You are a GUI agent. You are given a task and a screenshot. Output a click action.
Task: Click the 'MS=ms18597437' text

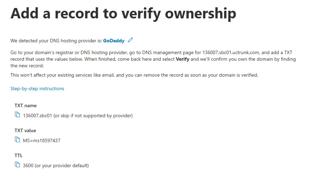(x=42, y=140)
